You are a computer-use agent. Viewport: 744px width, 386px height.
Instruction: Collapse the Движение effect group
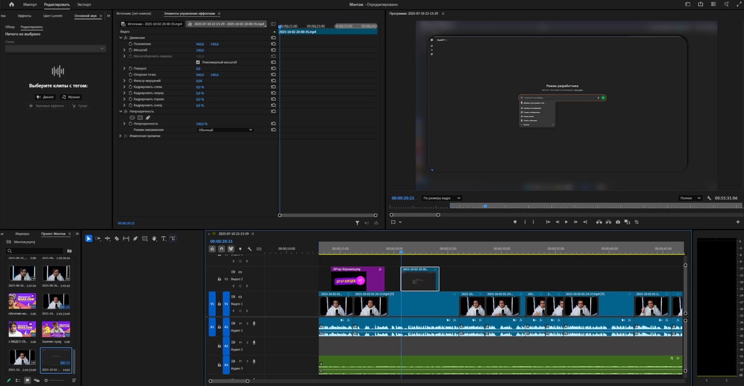pyautogui.click(x=121, y=38)
